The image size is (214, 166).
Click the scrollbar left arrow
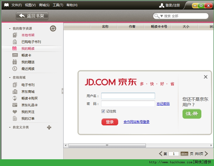66,145
